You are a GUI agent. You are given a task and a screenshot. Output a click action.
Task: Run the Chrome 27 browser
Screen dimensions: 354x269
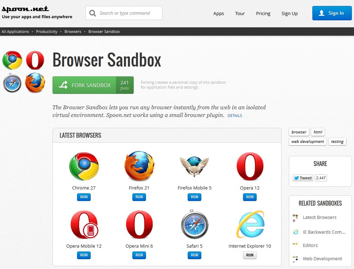84,197
